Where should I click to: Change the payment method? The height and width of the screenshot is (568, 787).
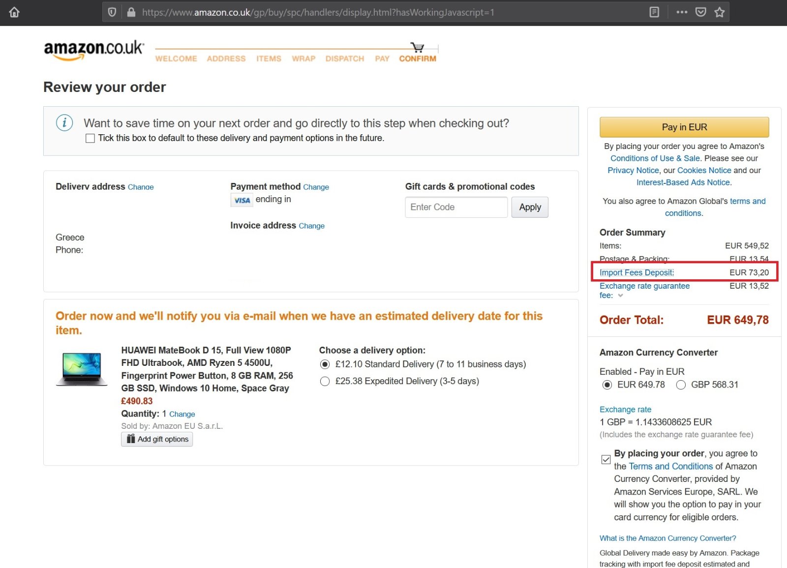coord(316,187)
